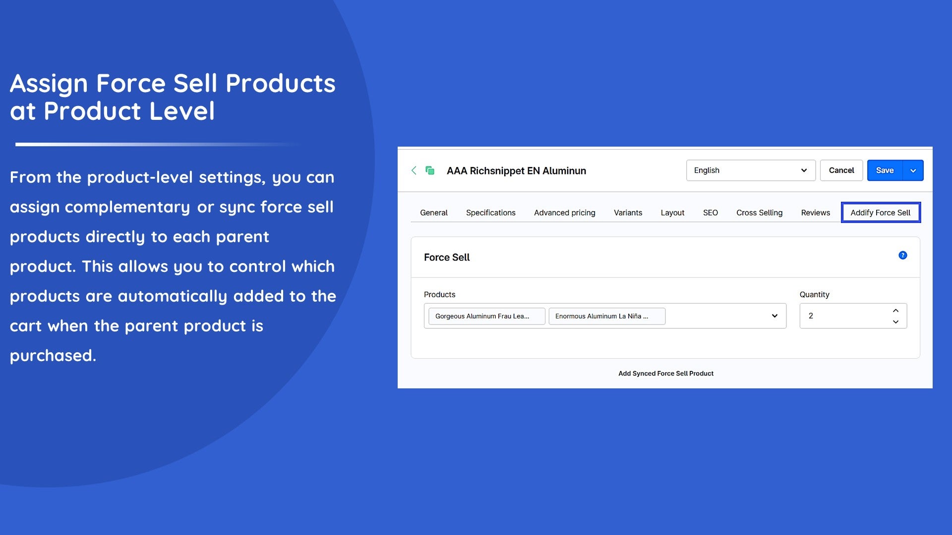Open the English language dropdown
This screenshot has width=952, height=535.
(x=750, y=170)
